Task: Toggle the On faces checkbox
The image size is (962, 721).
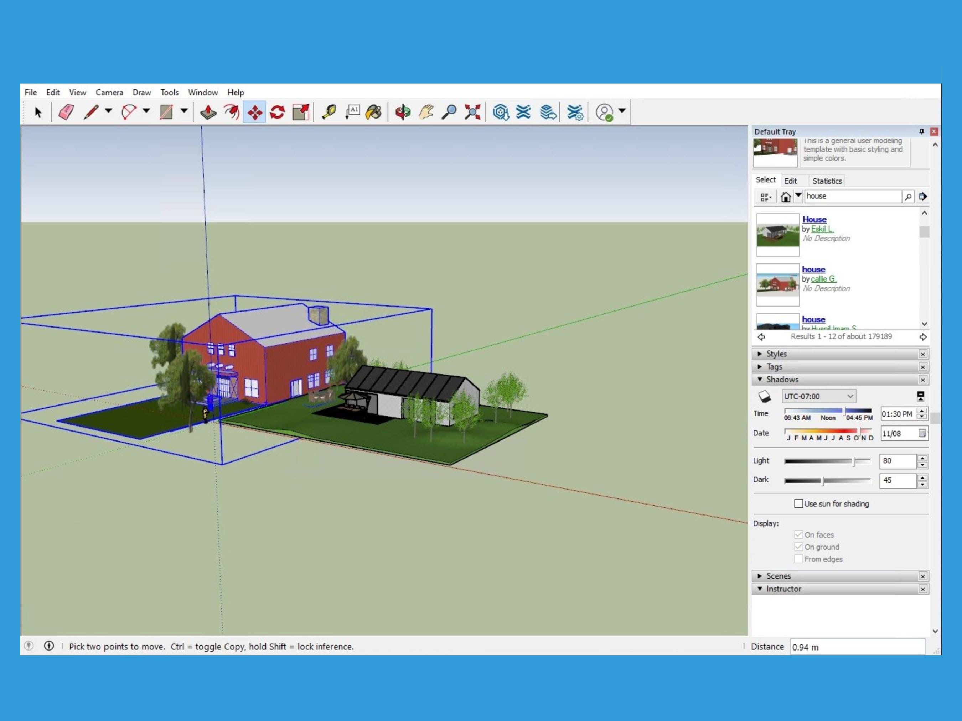Action: 798,534
